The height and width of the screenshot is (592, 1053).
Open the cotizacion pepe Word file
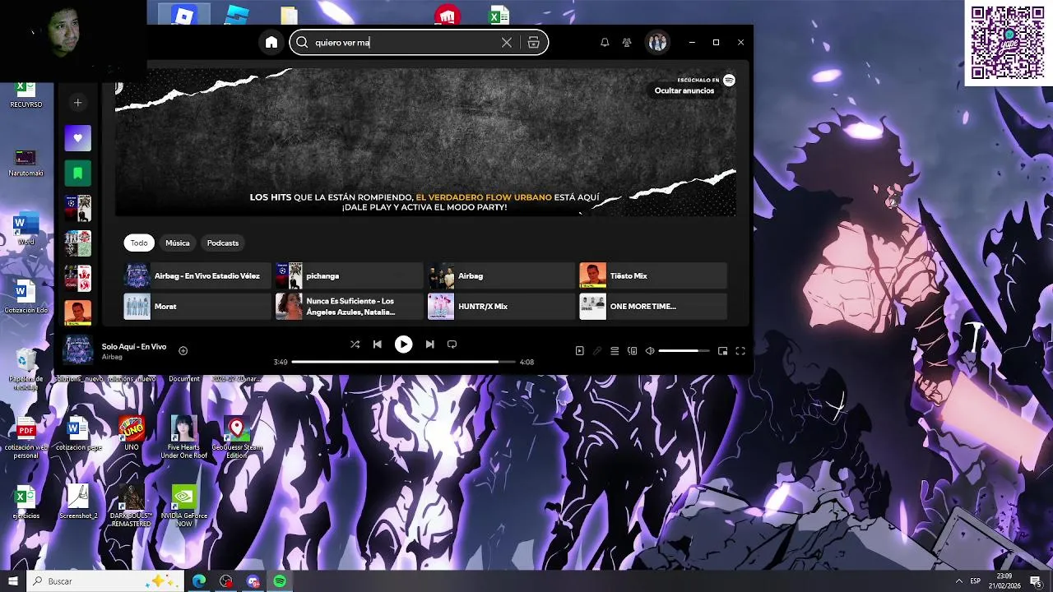[x=78, y=433]
